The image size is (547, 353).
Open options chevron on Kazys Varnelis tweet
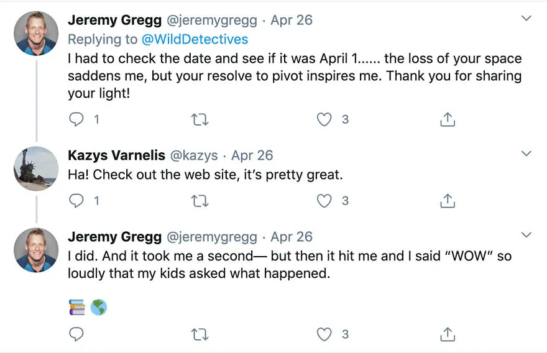(x=526, y=153)
